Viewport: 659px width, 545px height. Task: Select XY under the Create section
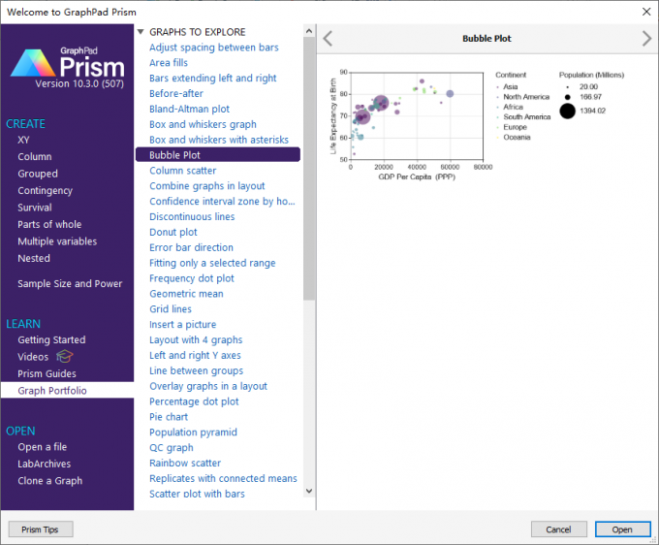23,140
